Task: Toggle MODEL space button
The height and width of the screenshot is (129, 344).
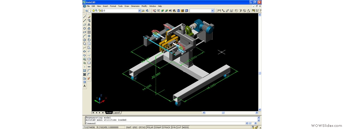Action: pyautogui.click(x=186, y=127)
